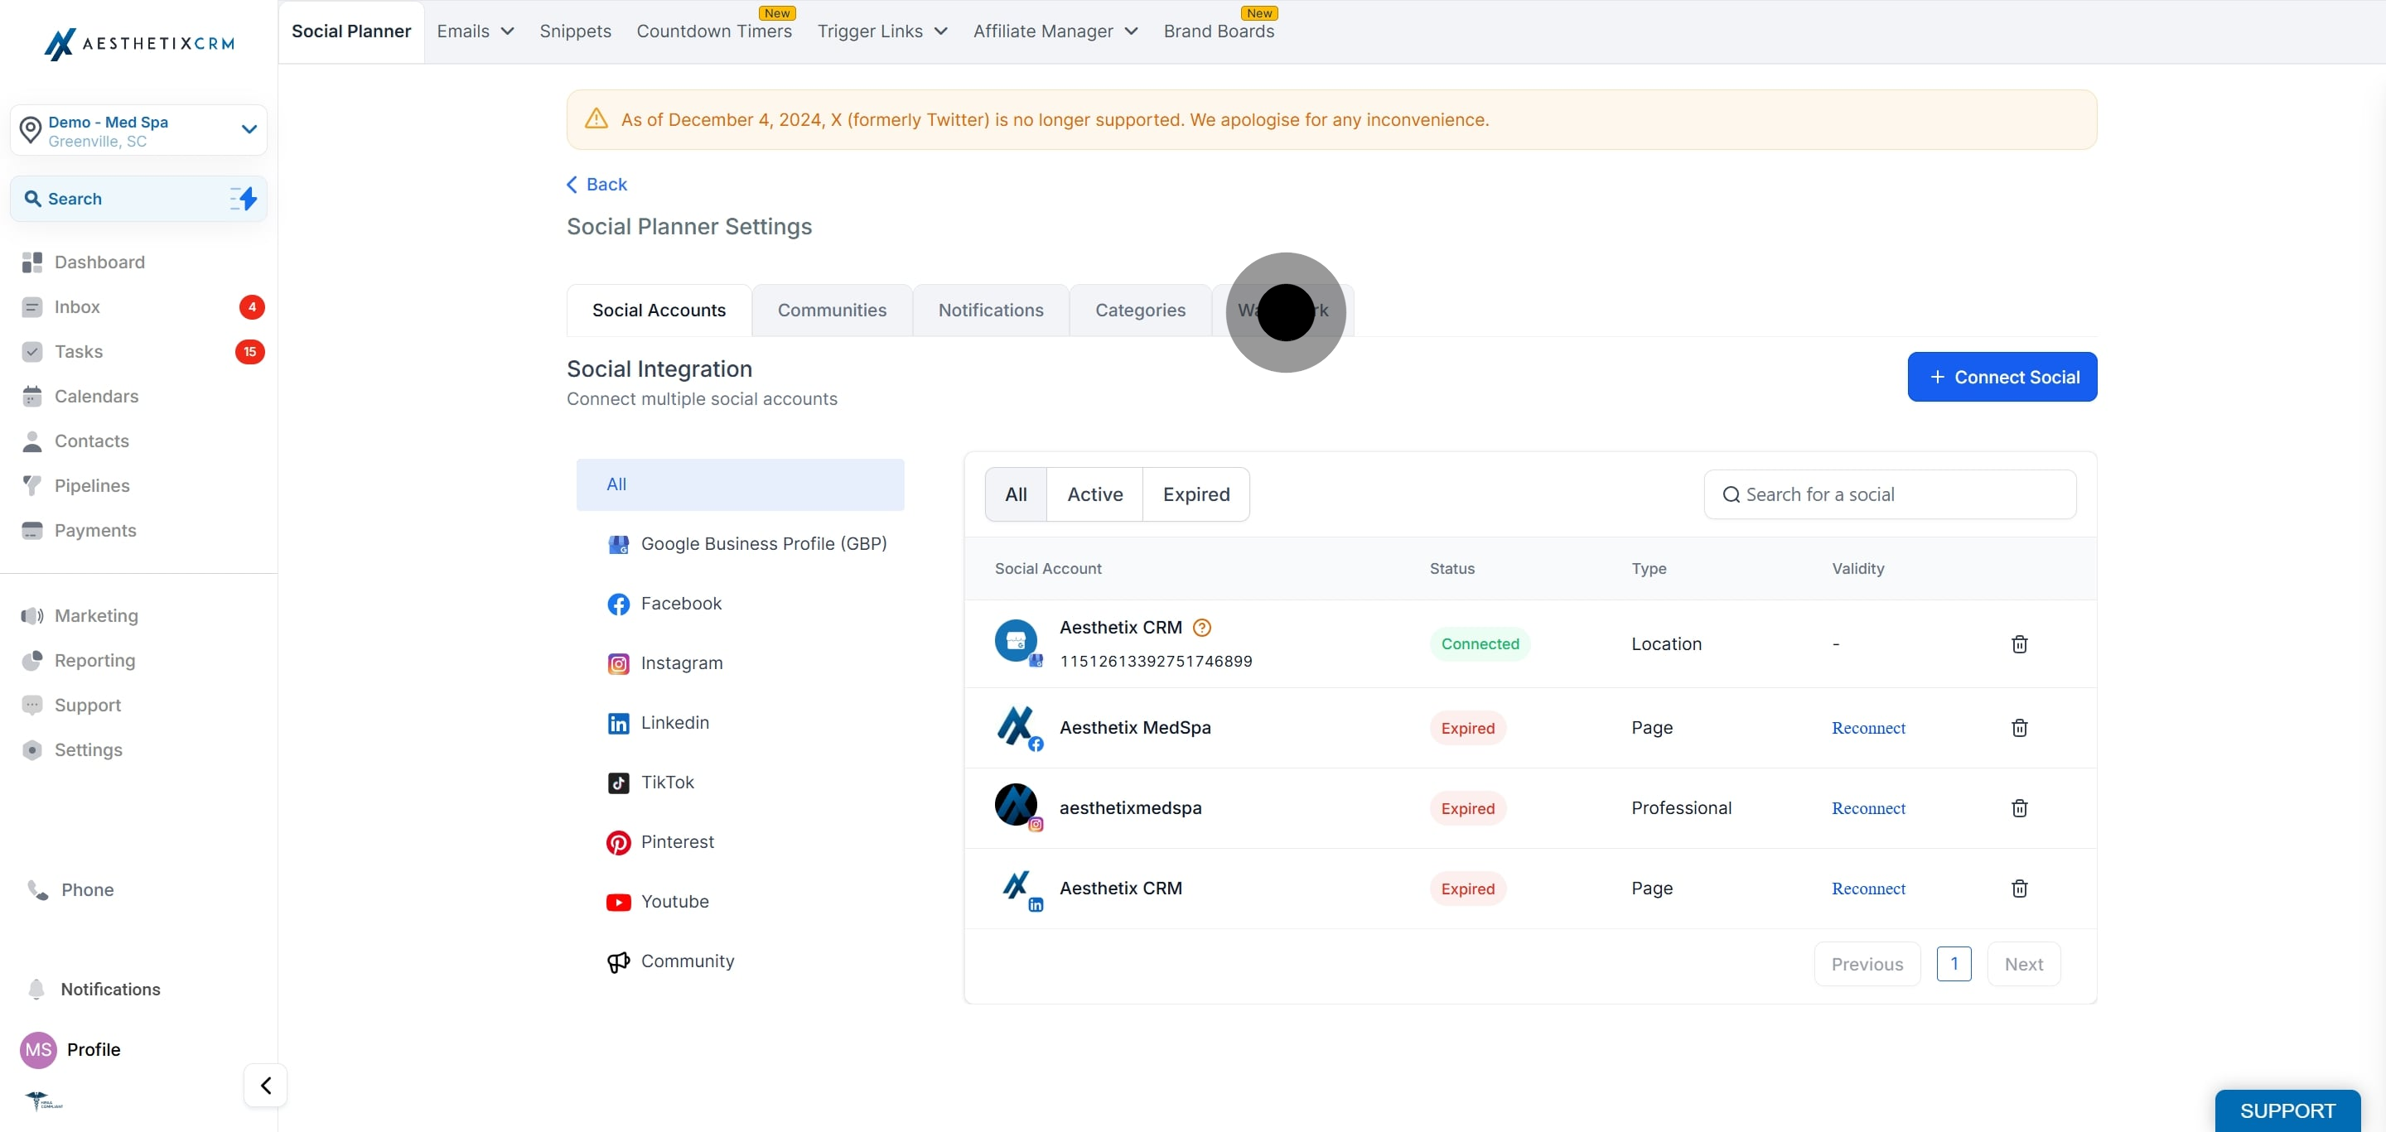Open the Categories settings tab
The width and height of the screenshot is (2386, 1132).
tap(1140, 310)
